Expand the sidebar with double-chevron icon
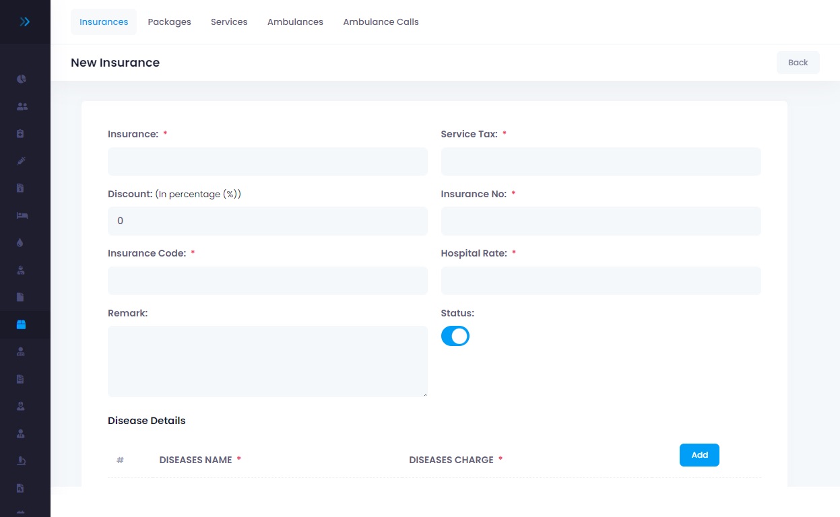This screenshot has width=840, height=517. tap(25, 22)
